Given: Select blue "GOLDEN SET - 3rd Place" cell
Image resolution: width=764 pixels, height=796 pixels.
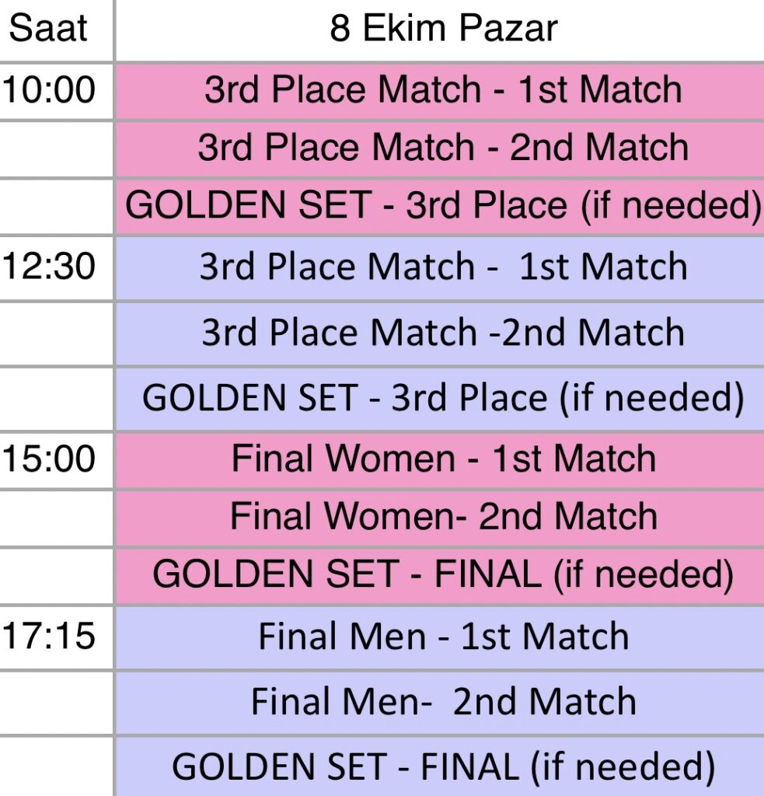Looking at the screenshot, I should [x=444, y=399].
